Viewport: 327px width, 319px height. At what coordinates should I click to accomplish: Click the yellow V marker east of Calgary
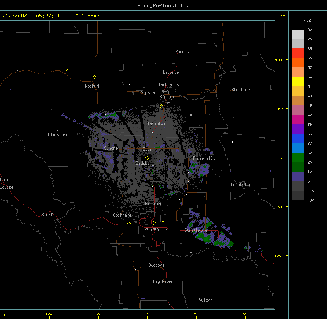pyautogui.click(x=163, y=221)
